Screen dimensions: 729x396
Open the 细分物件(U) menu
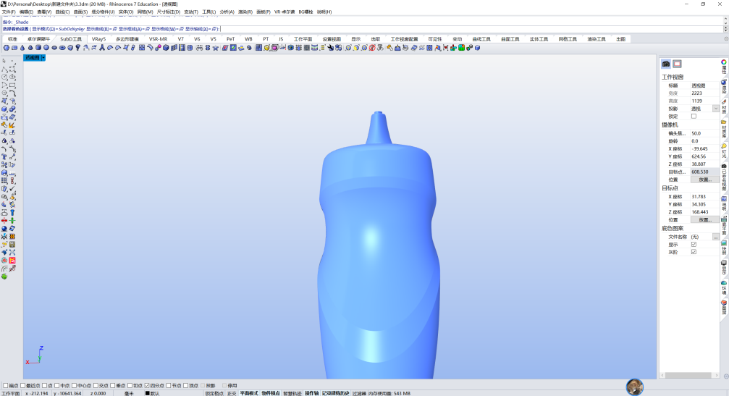point(103,12)
